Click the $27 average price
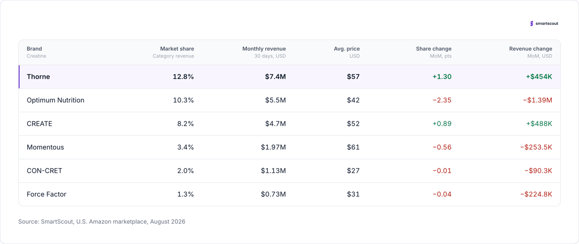The image size is (579, 244). [x=353, y=170]
